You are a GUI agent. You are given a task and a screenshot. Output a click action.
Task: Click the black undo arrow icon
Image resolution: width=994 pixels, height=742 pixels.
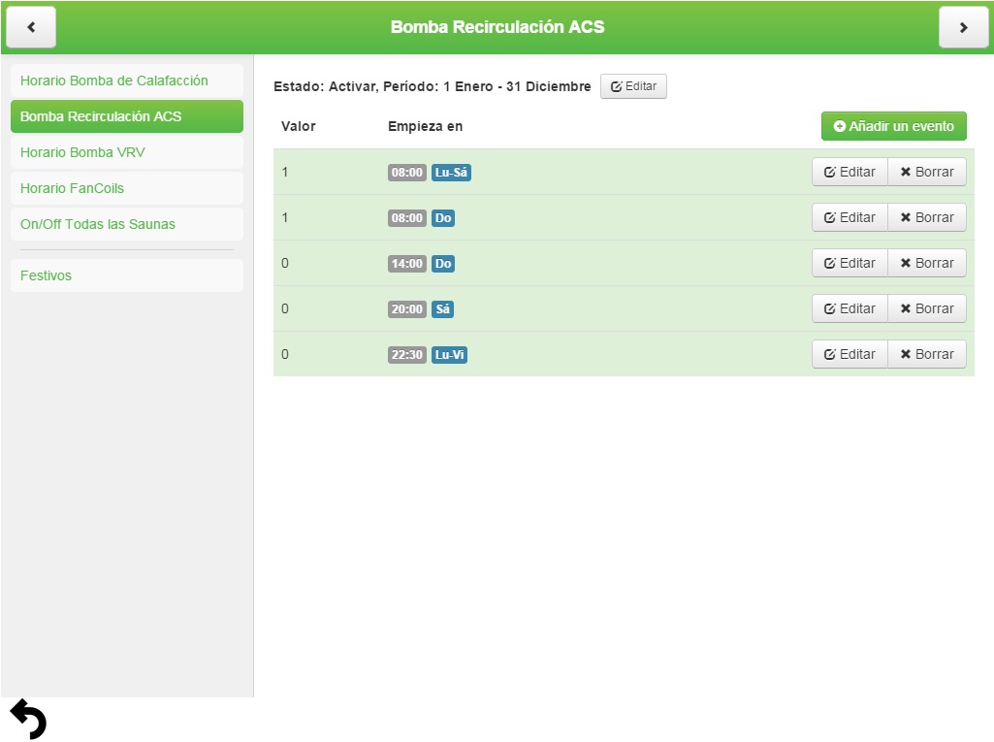[x=28, y=719]
